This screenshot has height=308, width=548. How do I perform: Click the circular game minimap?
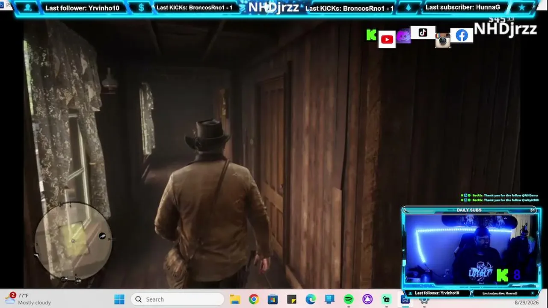[73, 242]
